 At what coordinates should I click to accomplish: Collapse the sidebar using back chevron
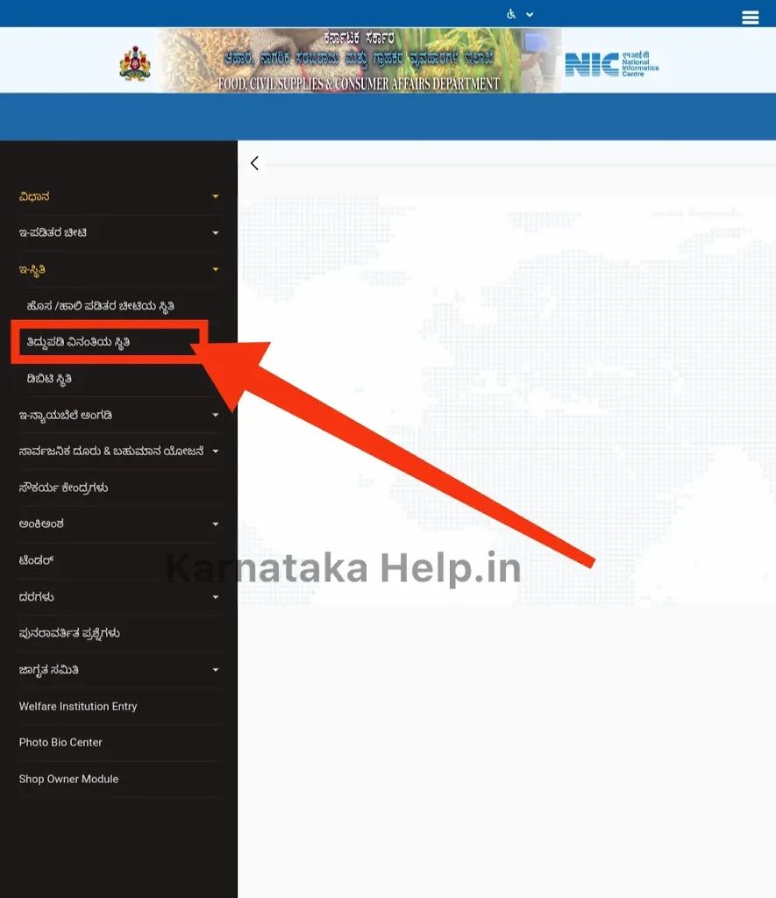[x=255, y=163]
